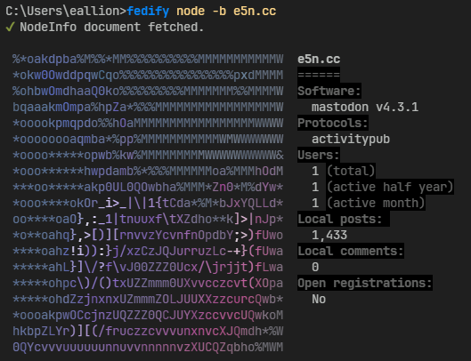Click the '1,433' post count
The width and height of the screenshot is (471, 361).
coord(329,236)
